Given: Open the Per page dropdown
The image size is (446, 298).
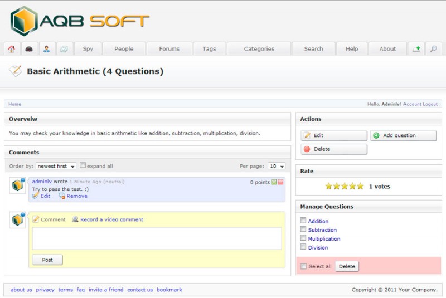Looking at the screenshot, I should tap(277, 166).
